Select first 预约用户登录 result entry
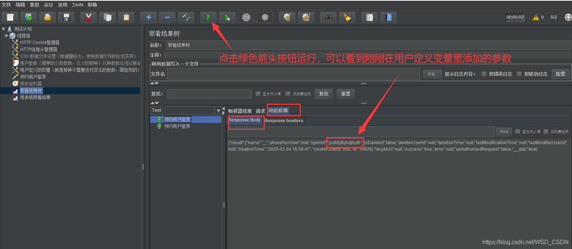This screenshot has width=572, height=249. click(177, 119)
